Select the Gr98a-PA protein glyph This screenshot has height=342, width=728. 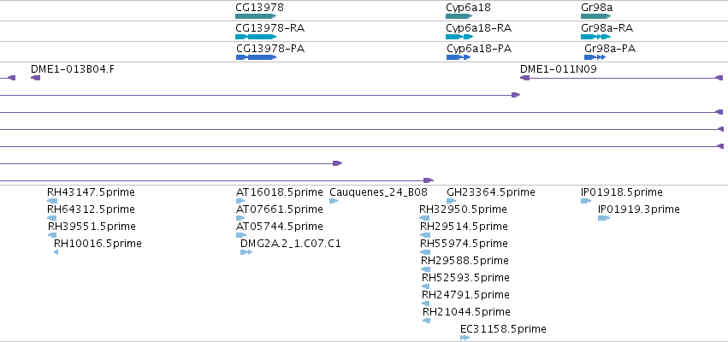(x=595, y=57)
